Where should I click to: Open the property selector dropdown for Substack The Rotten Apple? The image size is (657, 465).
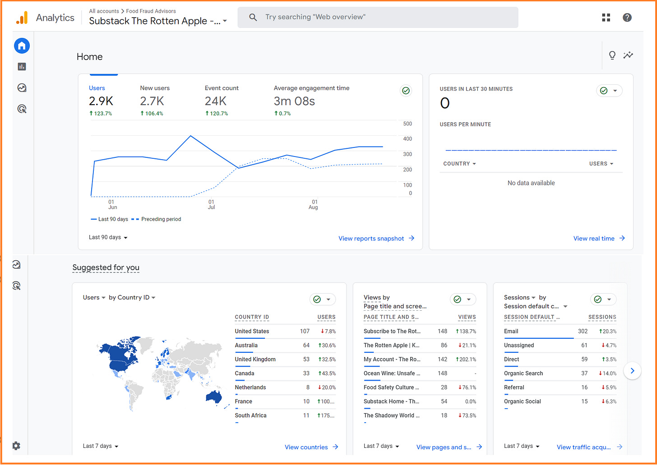(x=158, y=21)
